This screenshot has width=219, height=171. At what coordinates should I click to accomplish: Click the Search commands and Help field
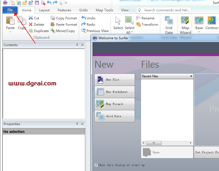[x=164, y=10]
